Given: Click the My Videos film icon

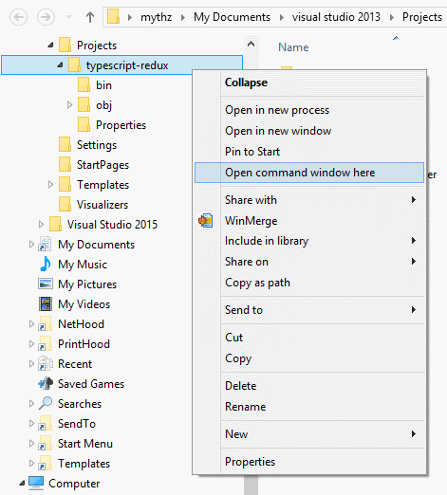Looking at the screenshot, I should (46, 304).
